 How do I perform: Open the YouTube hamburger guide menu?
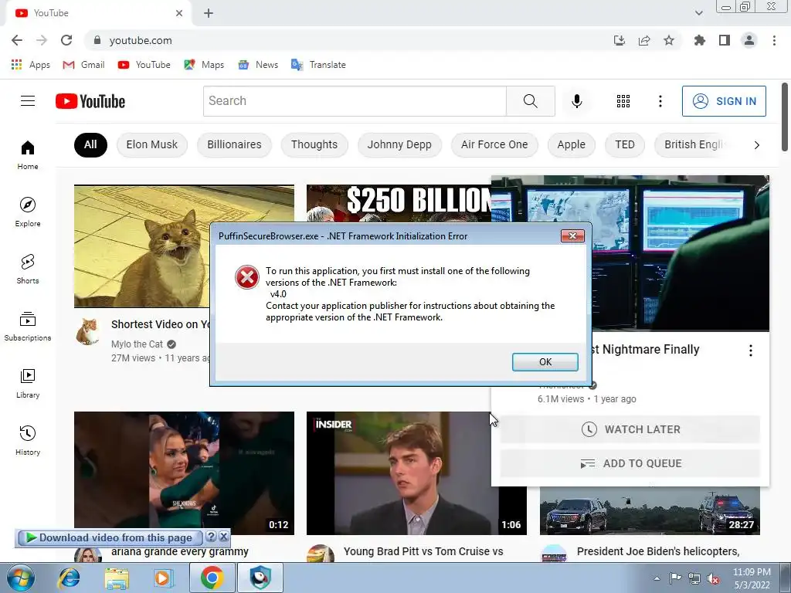coord(28,101)
